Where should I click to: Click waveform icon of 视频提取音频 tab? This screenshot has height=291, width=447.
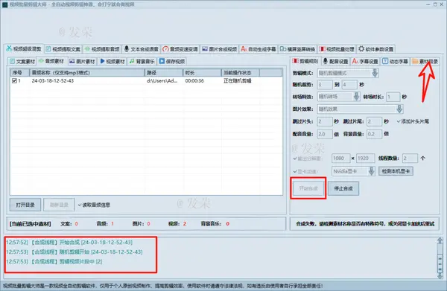click(87, 49)
